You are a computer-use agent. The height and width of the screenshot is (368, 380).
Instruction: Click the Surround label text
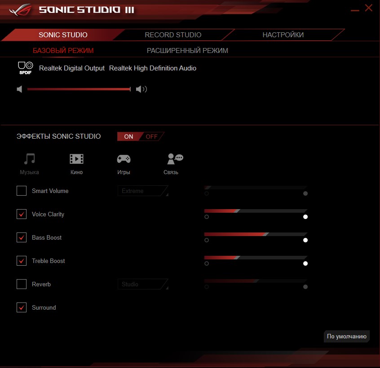44,307
